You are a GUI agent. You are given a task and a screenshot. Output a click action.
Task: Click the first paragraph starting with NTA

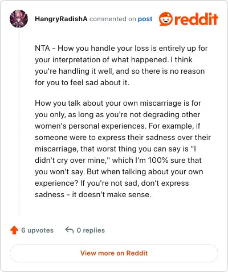pos(121,65)
